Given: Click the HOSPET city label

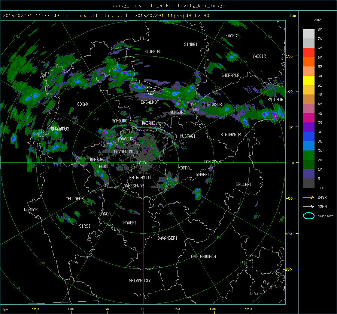Looking at the screenshot, I should (x=203, y=175).
